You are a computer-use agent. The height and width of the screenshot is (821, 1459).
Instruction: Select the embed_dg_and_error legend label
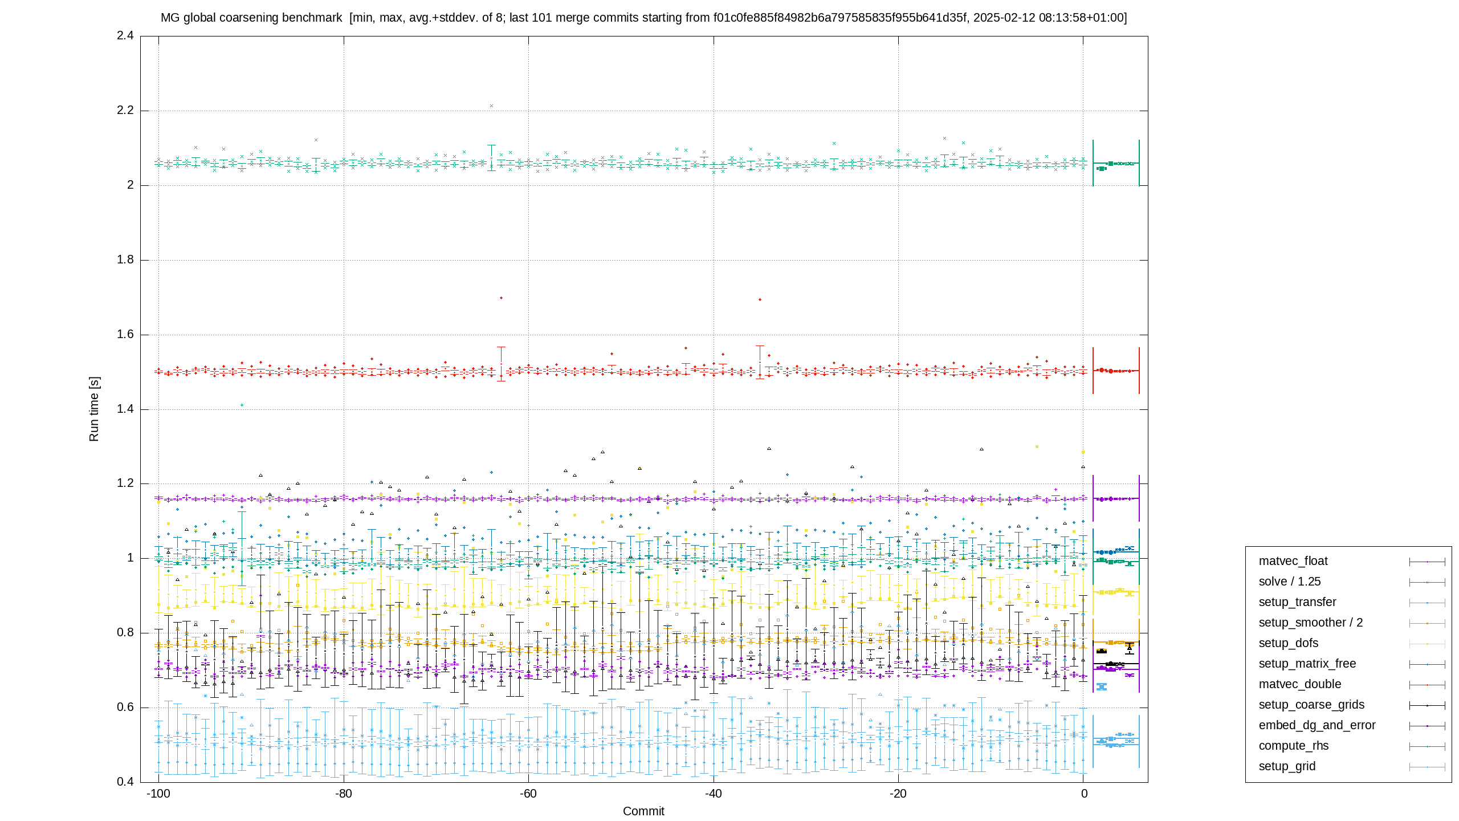pos(1317,725)
